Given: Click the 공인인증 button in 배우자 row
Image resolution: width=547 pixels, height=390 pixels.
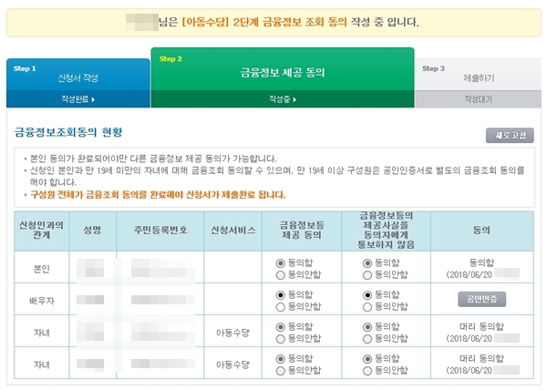Looking at the screenshot, I should [480, 299].
